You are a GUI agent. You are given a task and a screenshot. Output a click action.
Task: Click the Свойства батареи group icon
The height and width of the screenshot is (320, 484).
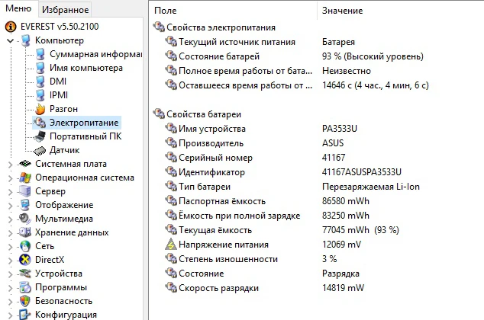click(x=159, y=114)
